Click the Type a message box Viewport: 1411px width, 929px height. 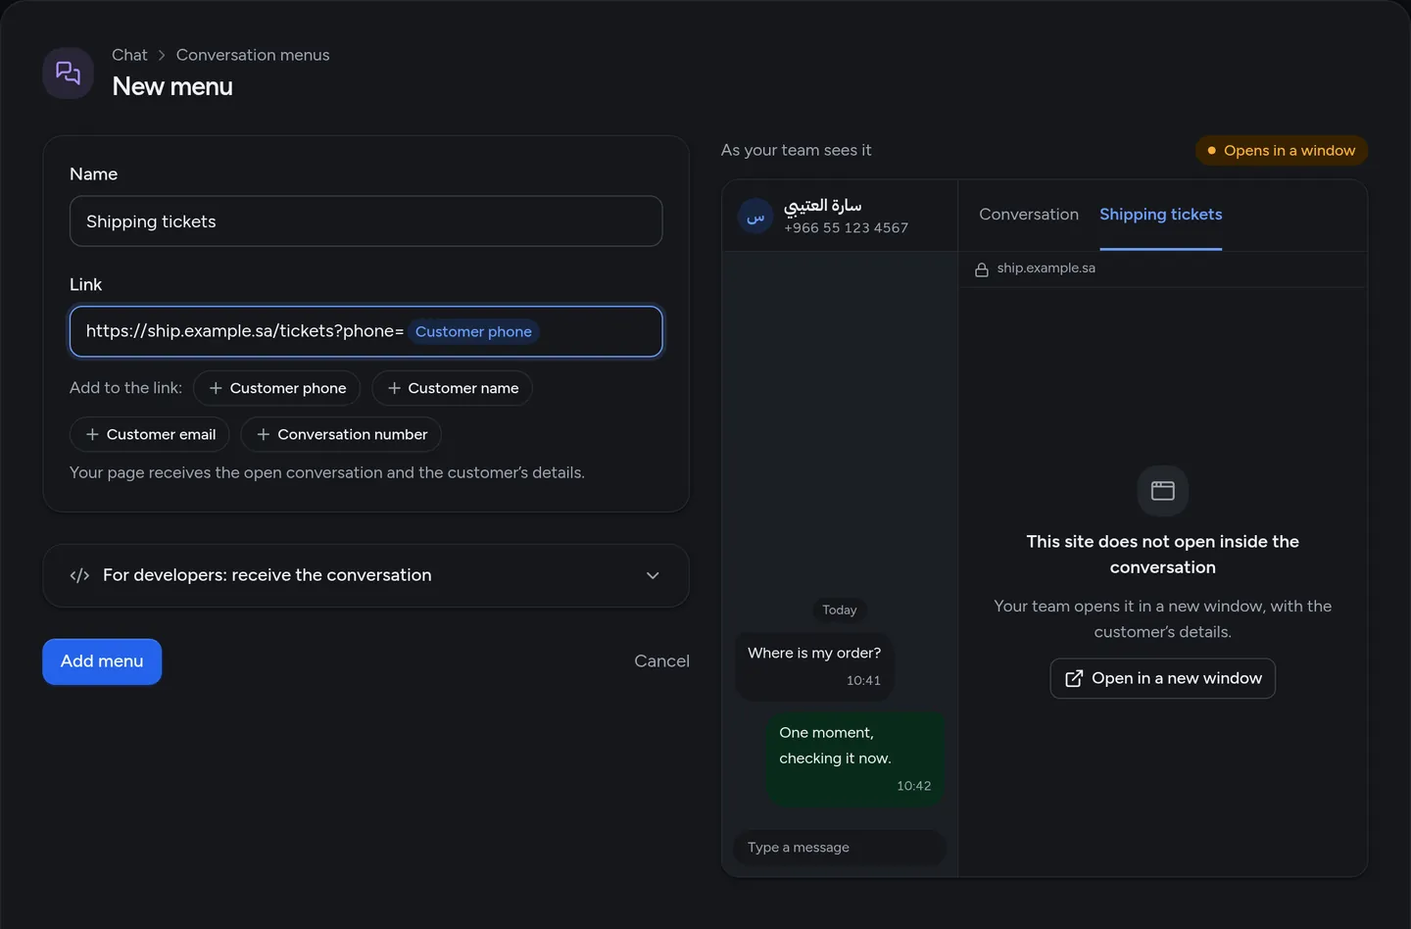tap(840, 848)
